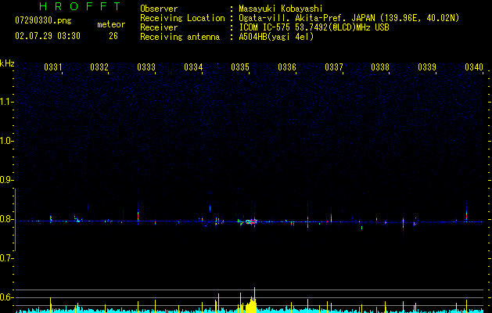Click the 0333 time marker
This screenshot has height=313, width=492.
(146, 67)
